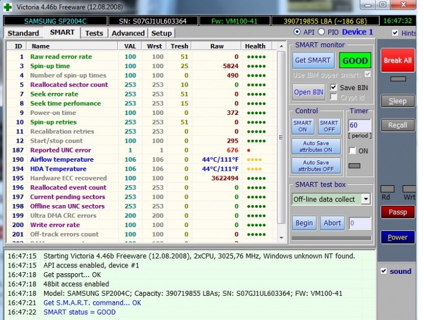
Task: Open the SMART tab
Action: [x=62, y=32]
